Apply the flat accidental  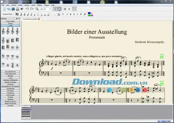pos(77,14)
